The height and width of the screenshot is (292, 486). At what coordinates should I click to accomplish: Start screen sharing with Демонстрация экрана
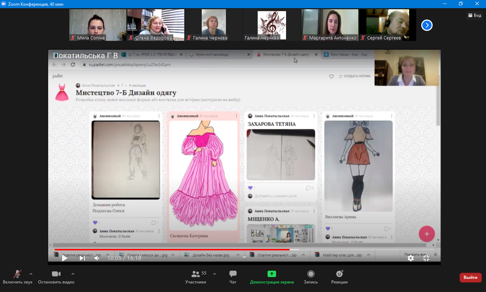(x=272, y=274)
